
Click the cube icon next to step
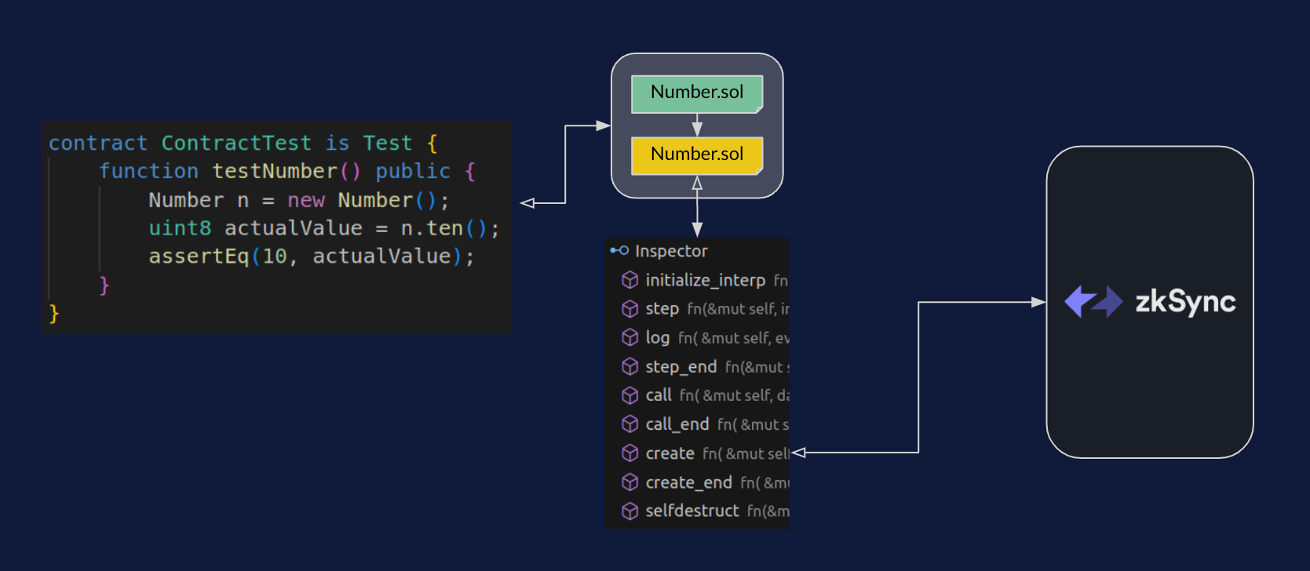(x=629, y=309)
